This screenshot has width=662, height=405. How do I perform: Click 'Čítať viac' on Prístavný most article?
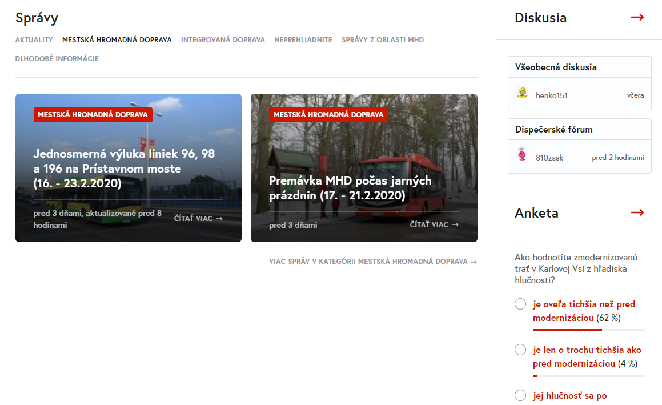(x=198, y=218)
